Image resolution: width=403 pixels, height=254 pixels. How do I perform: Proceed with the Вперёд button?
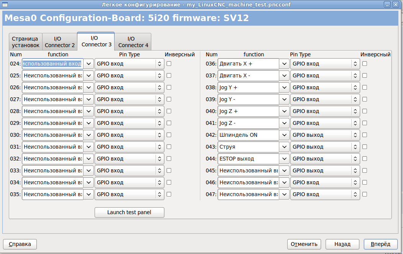tap(381, 244)
